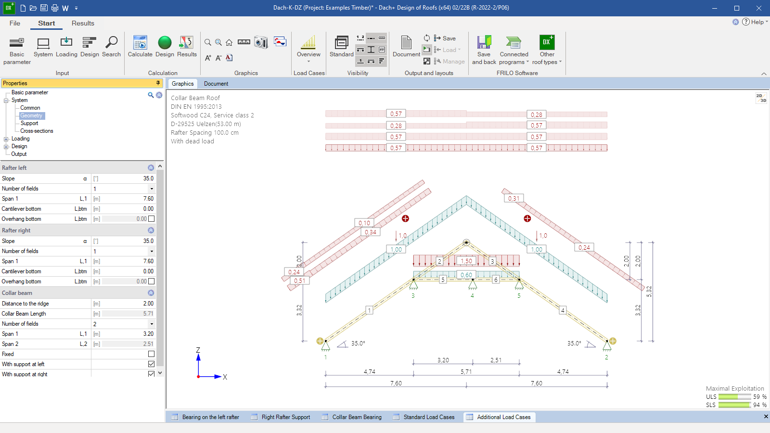Toggle Rafter right Overhang bottom checkbox
Viewport: 770px width, 433px height.
tap(151, 281)
